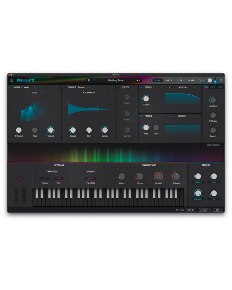Click the transpose Fine cents value
This screenshot has width=232, height=290.
(x=59, y=178)
